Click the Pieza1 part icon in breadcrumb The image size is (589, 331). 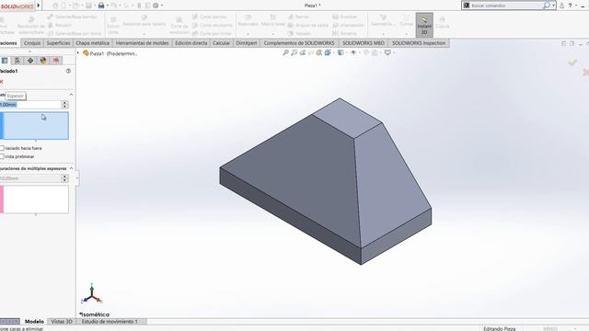[86, 53]
